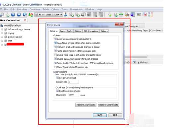Uncheck Get server default option
This screenshot has height=128, width=170.
57,78
